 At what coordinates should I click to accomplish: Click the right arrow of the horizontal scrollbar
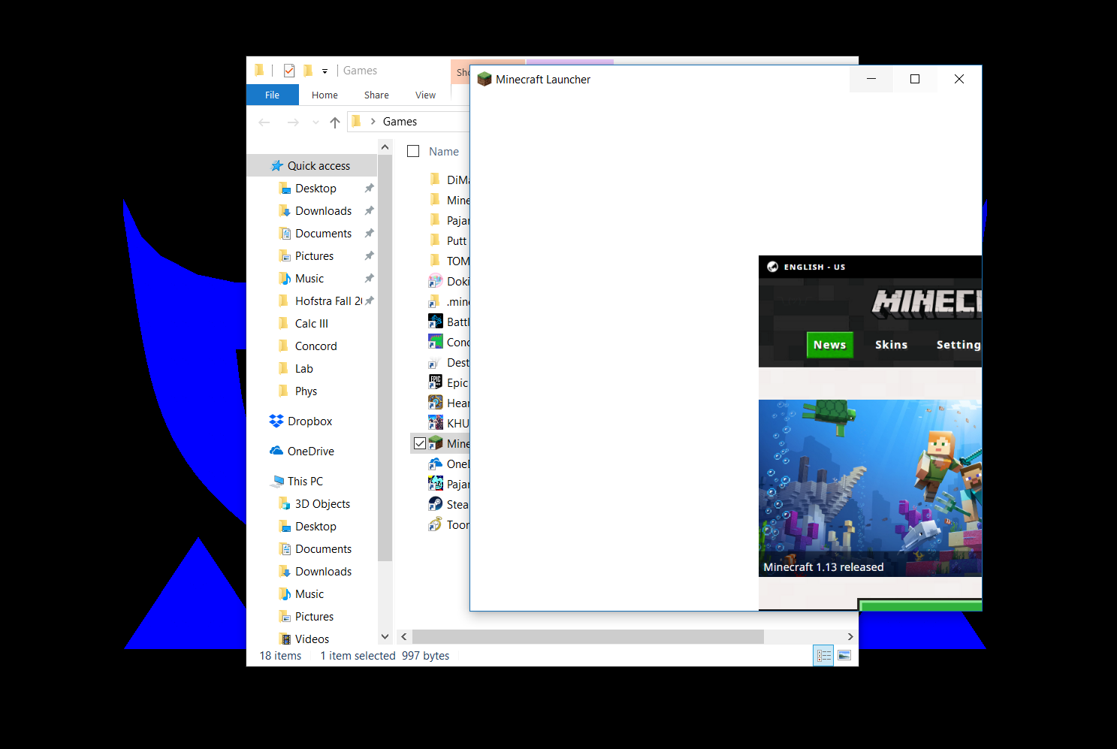(850, 636)
